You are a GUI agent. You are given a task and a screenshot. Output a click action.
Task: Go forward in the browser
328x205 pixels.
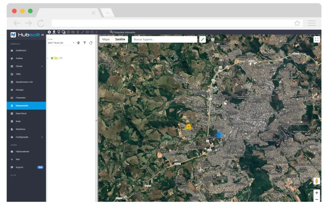[28, 23]
